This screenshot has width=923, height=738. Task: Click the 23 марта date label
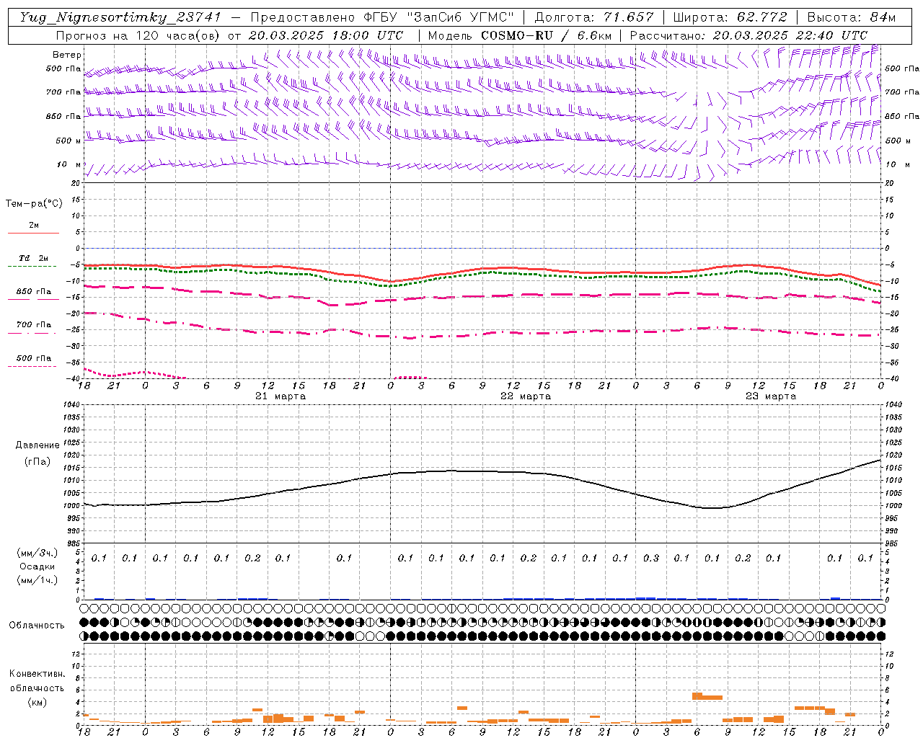point(771,396)
